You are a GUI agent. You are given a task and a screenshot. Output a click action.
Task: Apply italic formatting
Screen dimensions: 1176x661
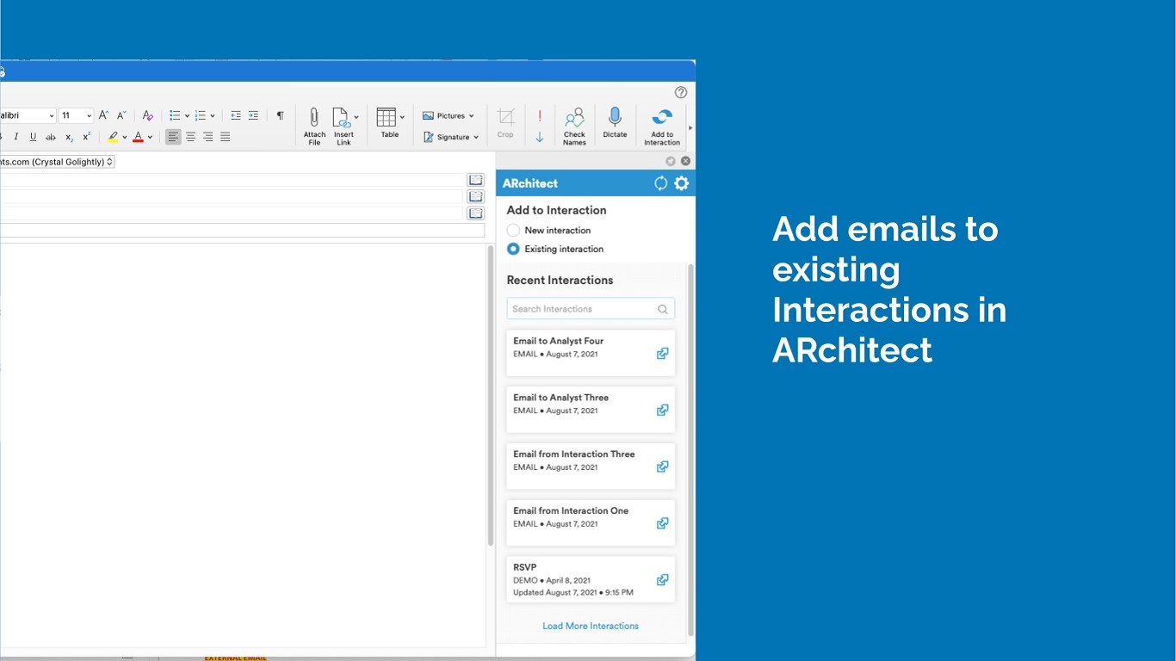click(15, 137)
